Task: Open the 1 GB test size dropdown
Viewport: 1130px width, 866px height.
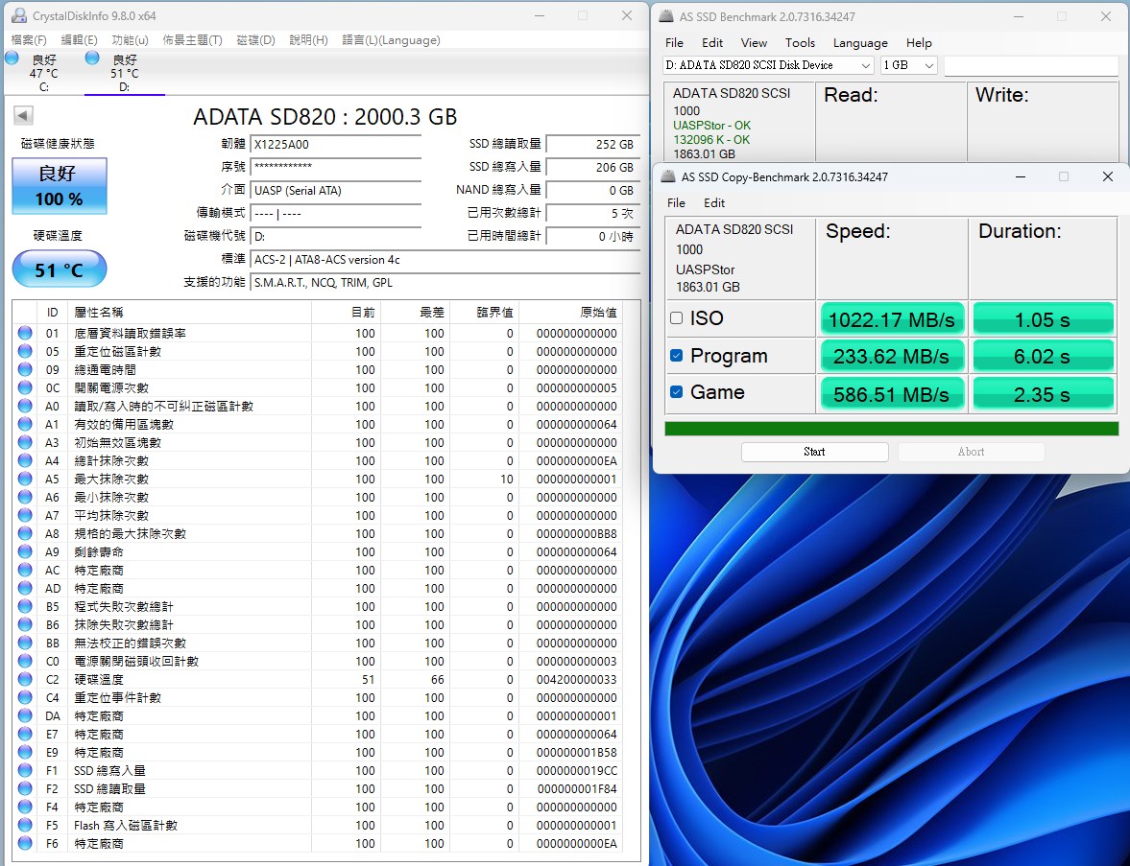Action: click(x=908, y=65)
